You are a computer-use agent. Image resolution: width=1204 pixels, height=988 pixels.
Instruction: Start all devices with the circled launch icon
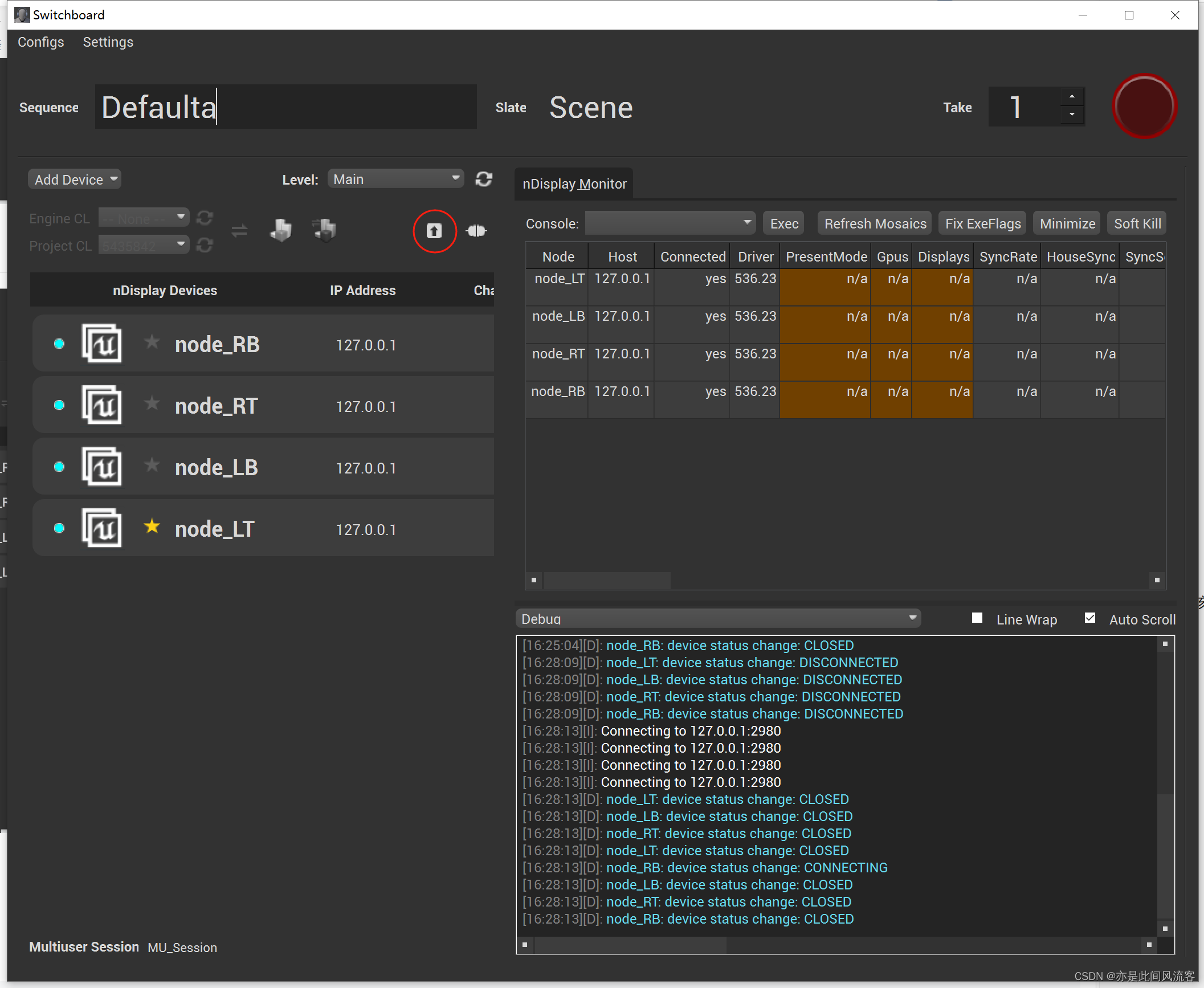434,231
